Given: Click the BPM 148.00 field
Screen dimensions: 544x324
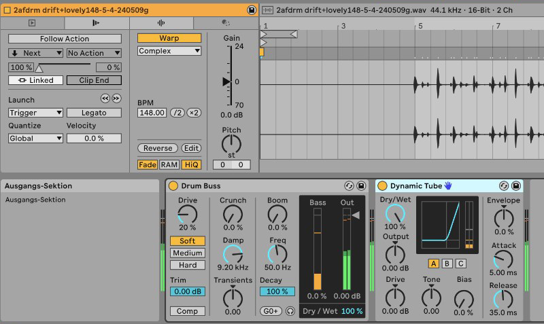Looking at the screenshot, I should click(x=152, y=113).
